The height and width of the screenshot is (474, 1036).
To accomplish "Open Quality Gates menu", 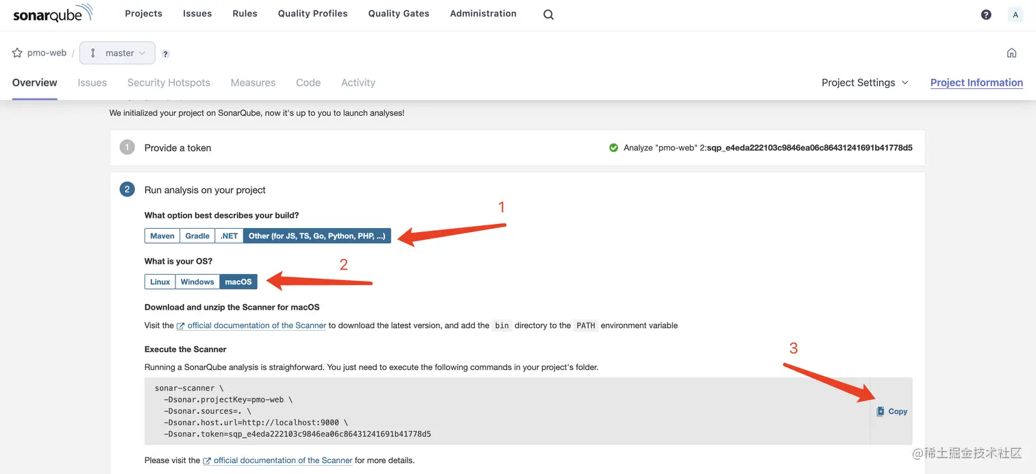I will point(399,14).
